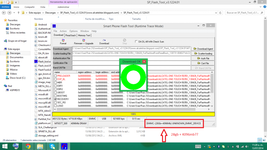
Task: Click the Explorer up-directory arrow icon
Action: pos(19,13)
